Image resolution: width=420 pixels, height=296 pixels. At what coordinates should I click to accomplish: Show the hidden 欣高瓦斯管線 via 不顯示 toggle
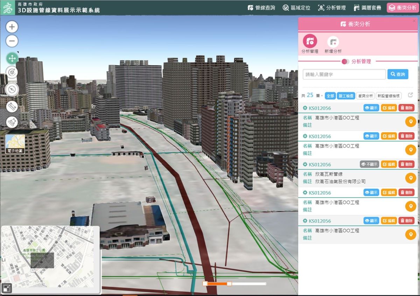(x=369, y=164)
